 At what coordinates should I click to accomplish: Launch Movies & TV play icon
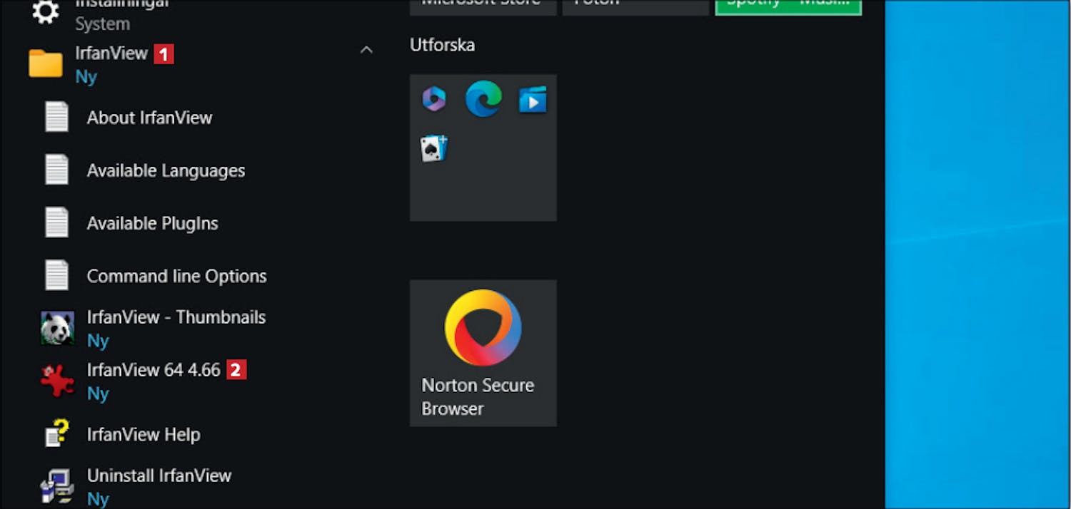tap(533, 100)
